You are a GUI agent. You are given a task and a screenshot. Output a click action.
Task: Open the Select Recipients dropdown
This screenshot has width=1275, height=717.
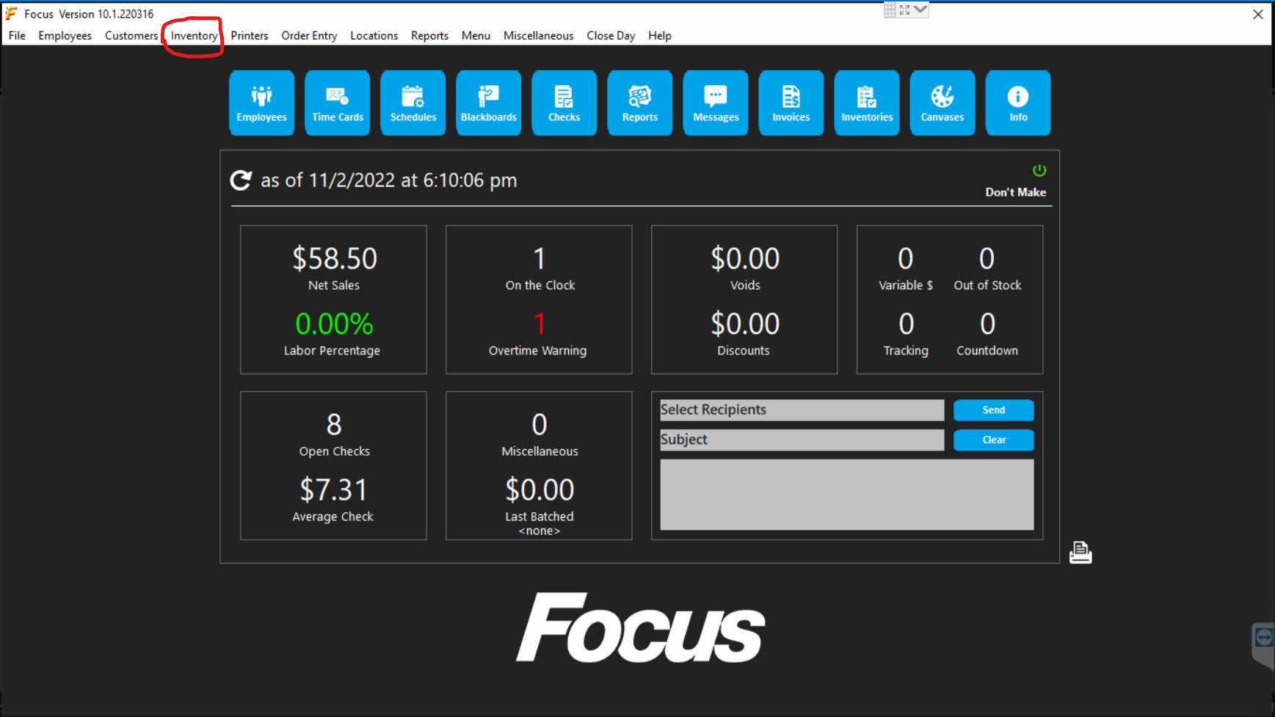pyautogui.click(x=802, y=410)
